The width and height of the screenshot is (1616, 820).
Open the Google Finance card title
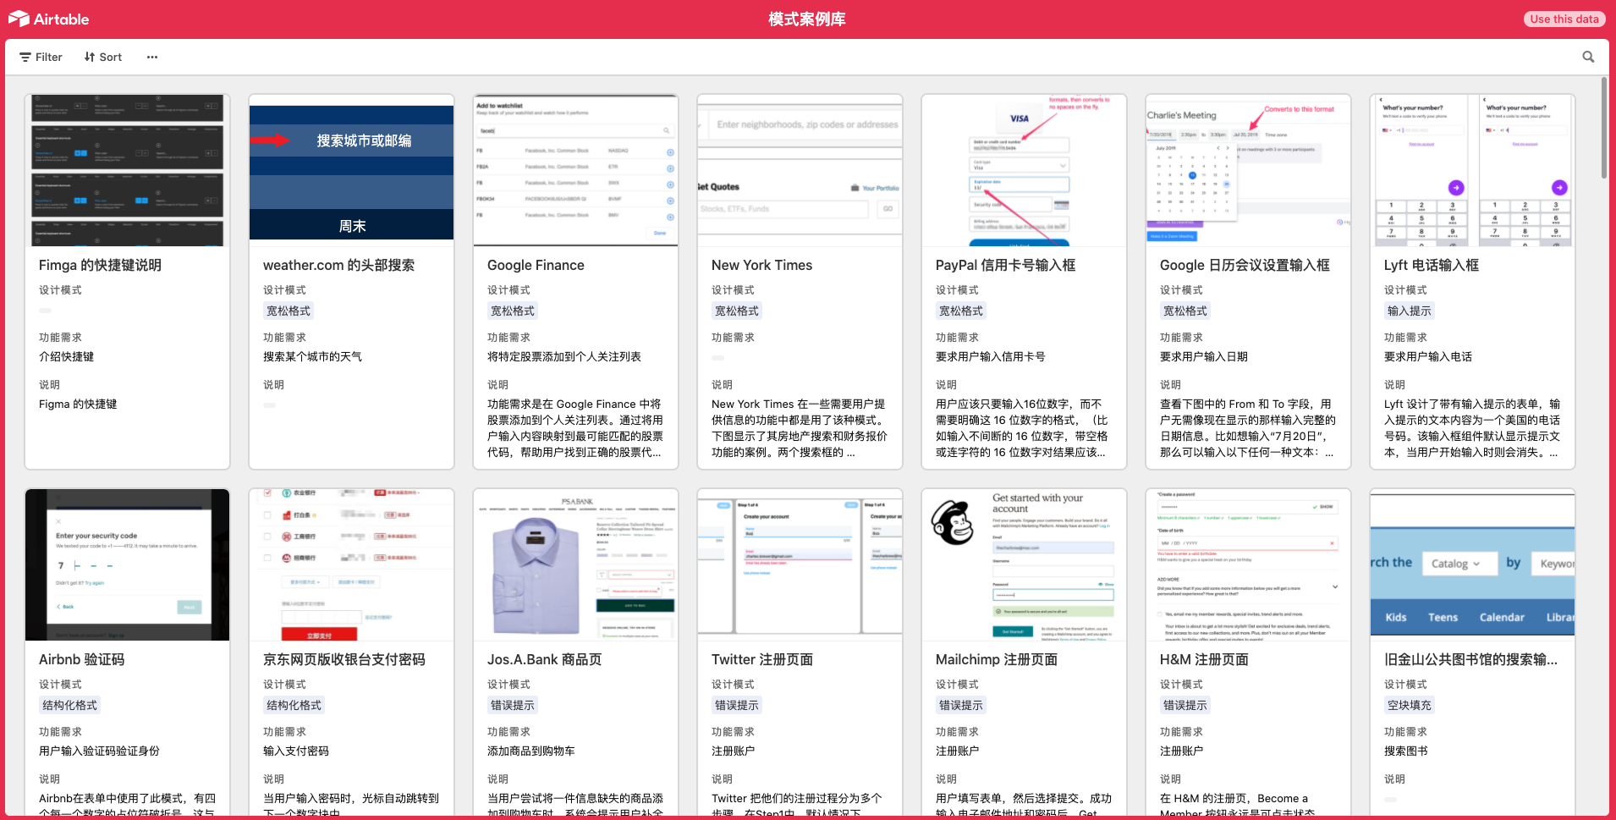(536, 265)
